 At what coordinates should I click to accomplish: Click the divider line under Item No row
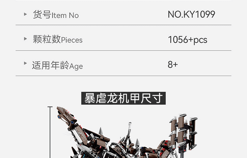pos(123,25)
